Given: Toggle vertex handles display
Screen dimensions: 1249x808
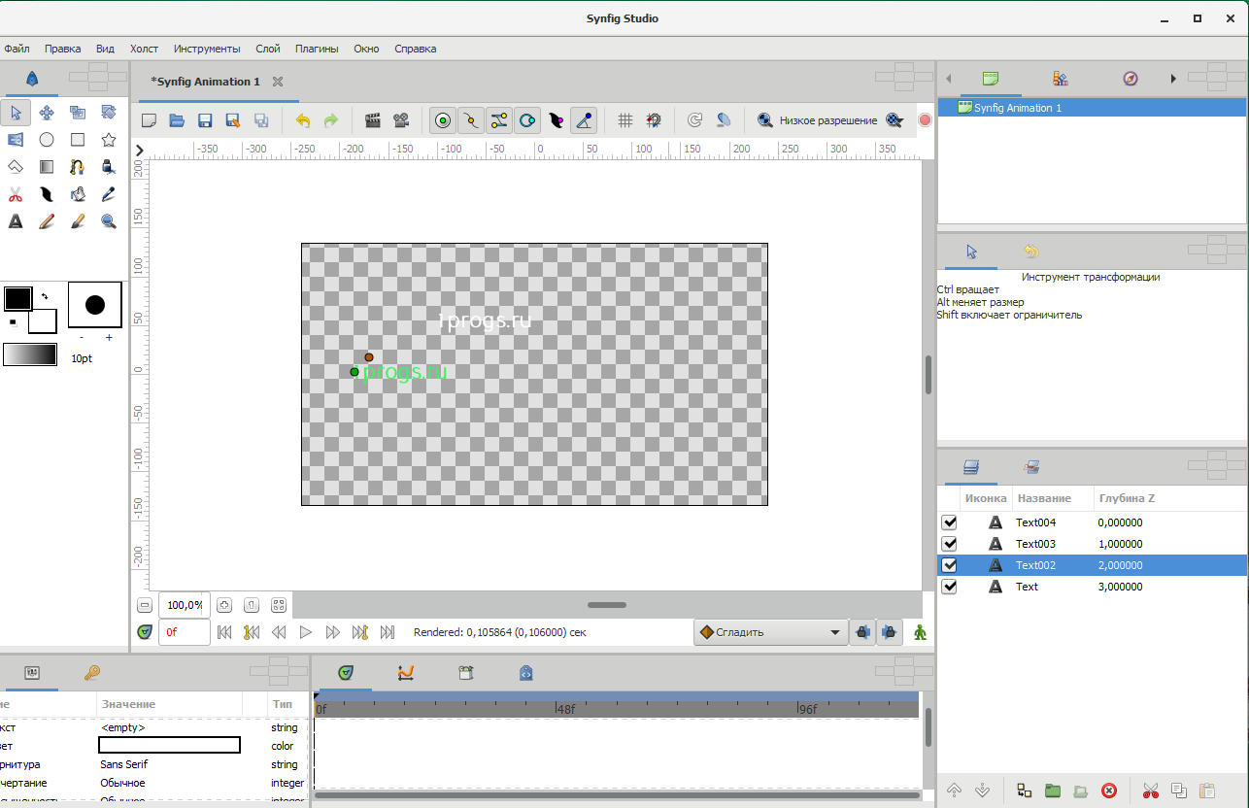Looking at the screenshot, I should coord(471,120).
